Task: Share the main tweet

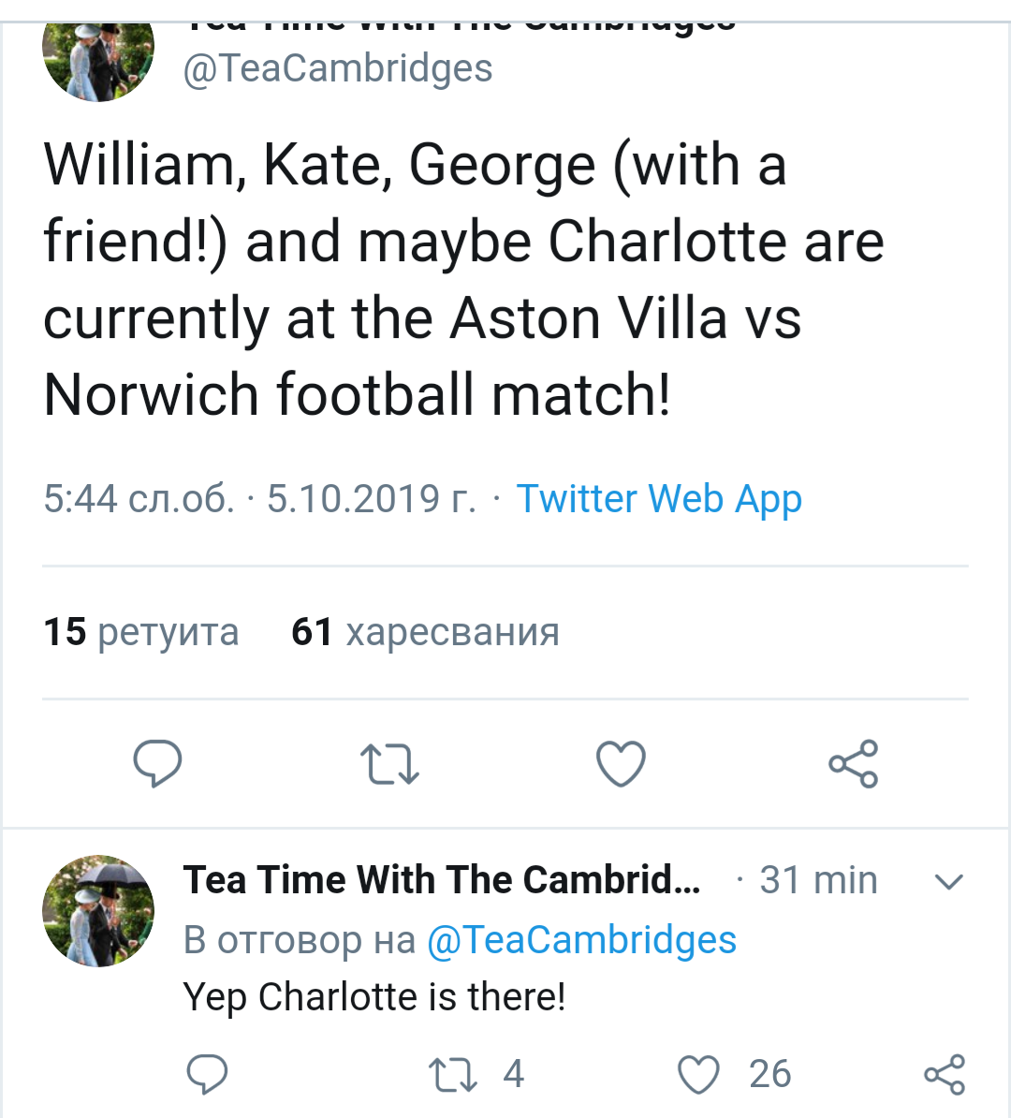Action: (853, 763)
